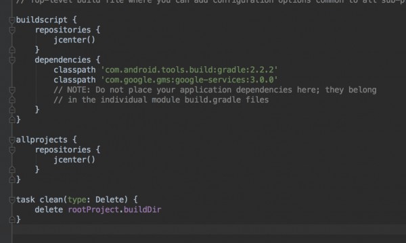The image size is (406, 243).
Task: Click jcenter() inside buildscript repositories
Action: 74,40
